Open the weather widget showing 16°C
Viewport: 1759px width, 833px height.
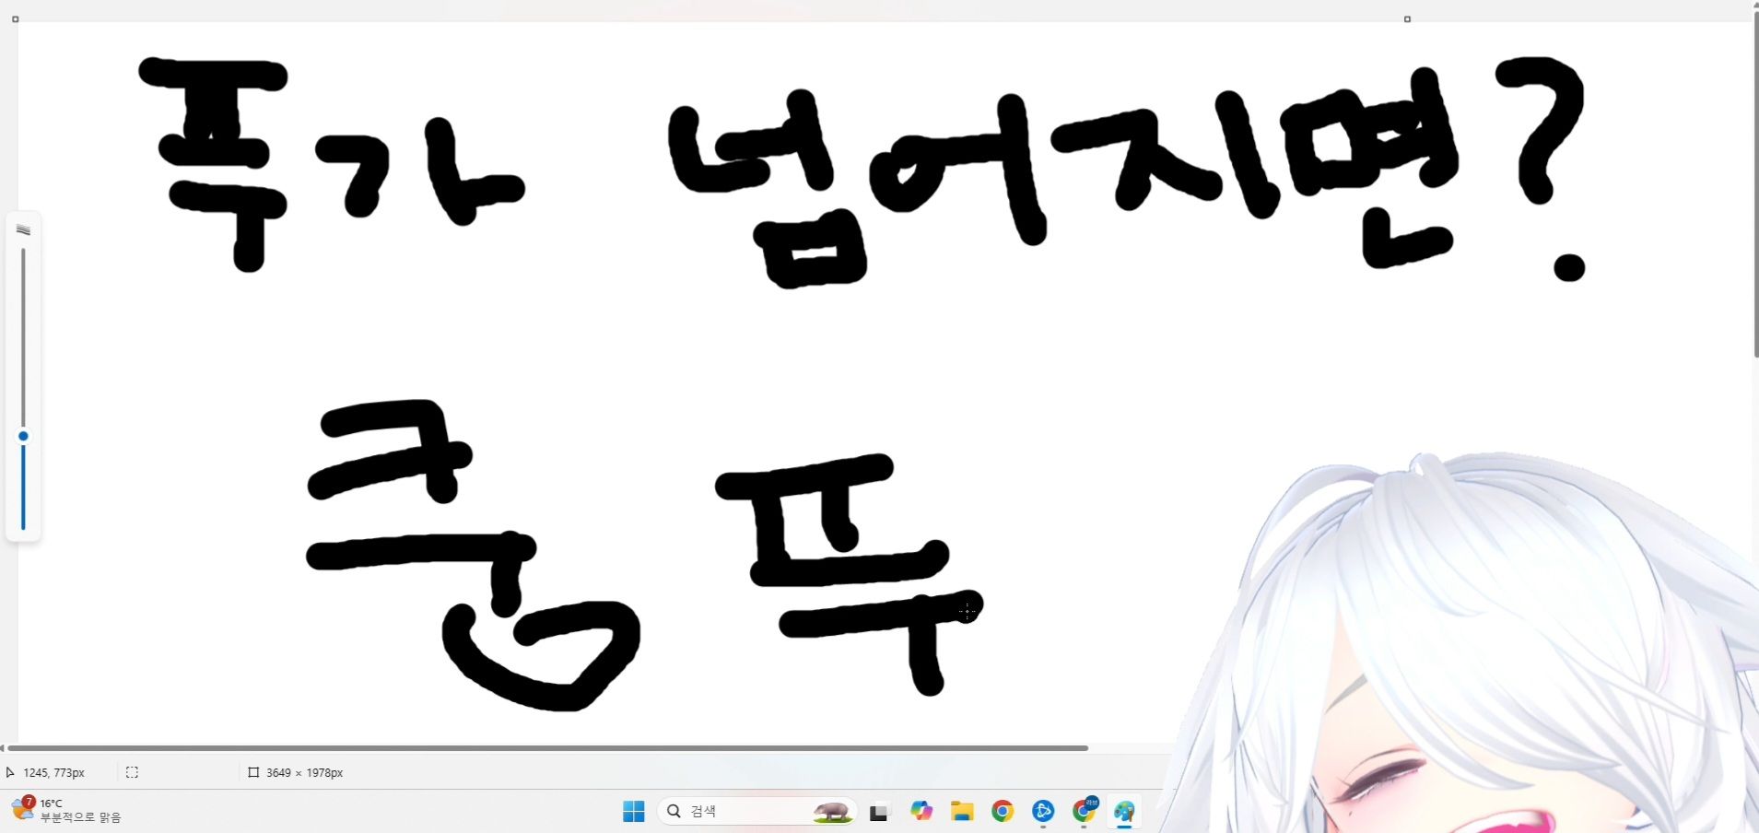pos(64,810)
